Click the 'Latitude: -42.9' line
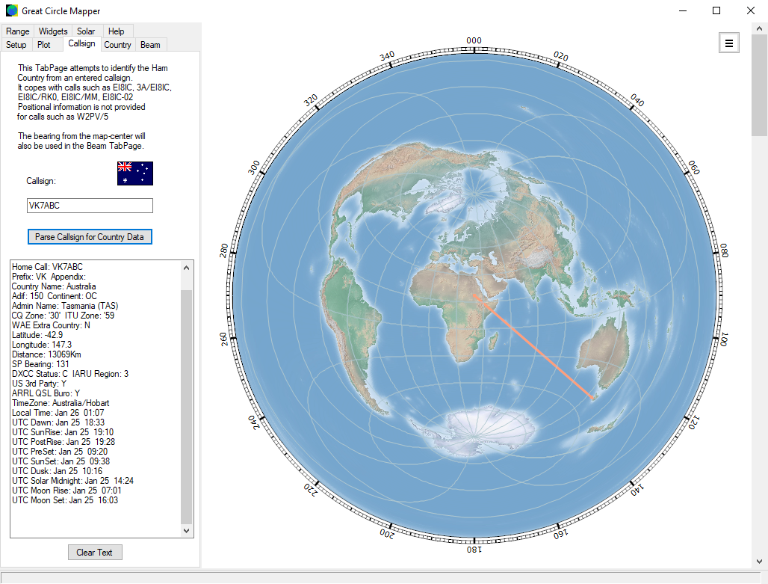768x584 pixels. (x=37, y=335)
